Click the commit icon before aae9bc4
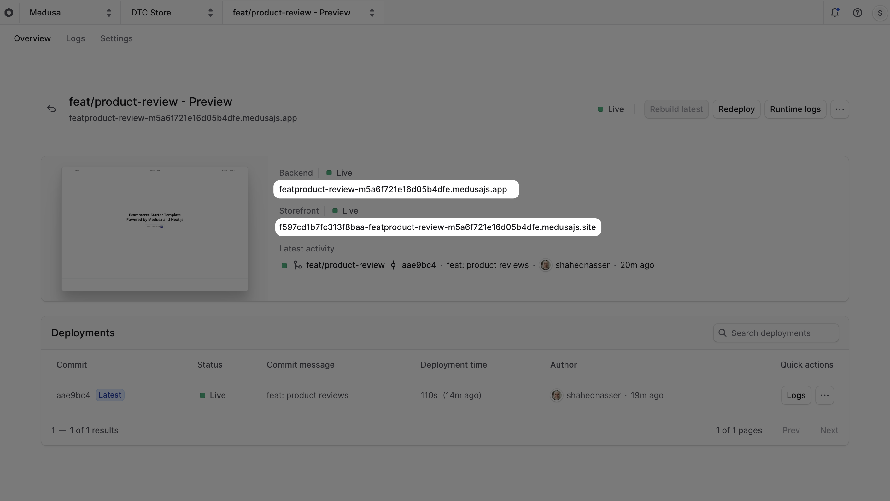The image size is (890, 501). 393,265
